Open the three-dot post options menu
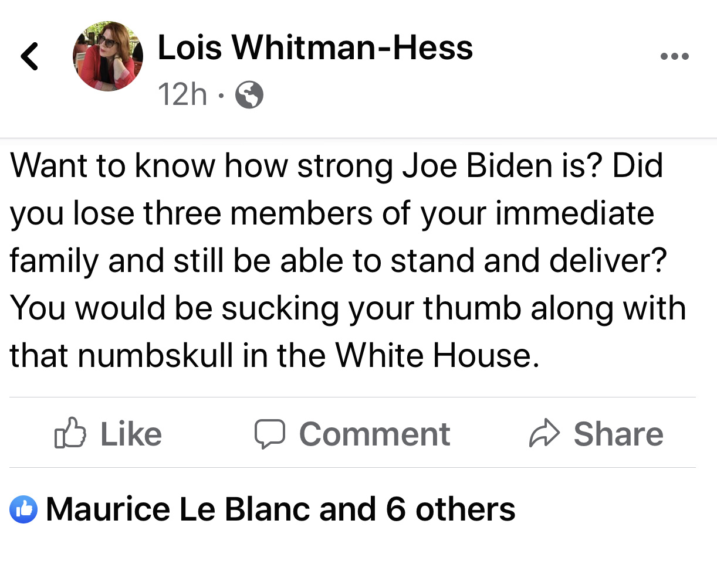This screenshot has height=561, width=717. tap(674, 57)
